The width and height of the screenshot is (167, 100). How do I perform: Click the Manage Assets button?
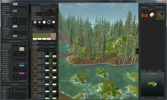[159, 7]
